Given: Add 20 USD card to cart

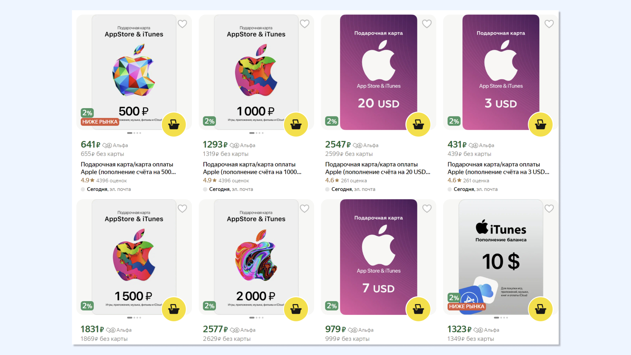Looking at the screenshot, I should tap(418, 125).
